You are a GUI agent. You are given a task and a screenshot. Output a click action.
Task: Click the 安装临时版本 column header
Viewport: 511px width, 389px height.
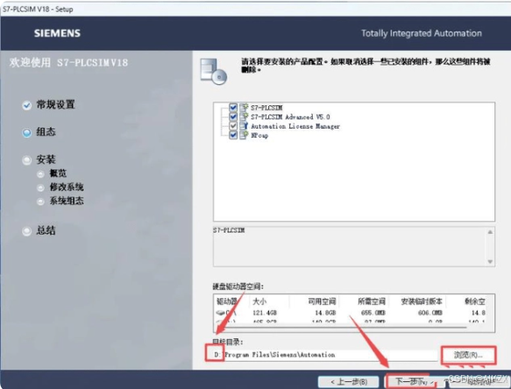422,301
